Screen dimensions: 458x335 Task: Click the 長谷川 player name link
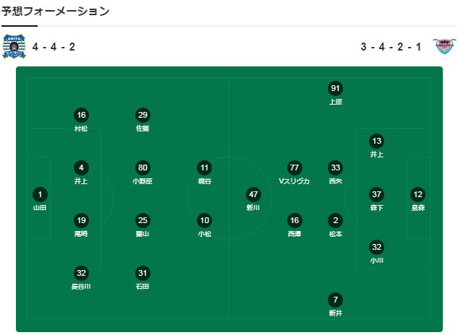[x=81, y=287]
